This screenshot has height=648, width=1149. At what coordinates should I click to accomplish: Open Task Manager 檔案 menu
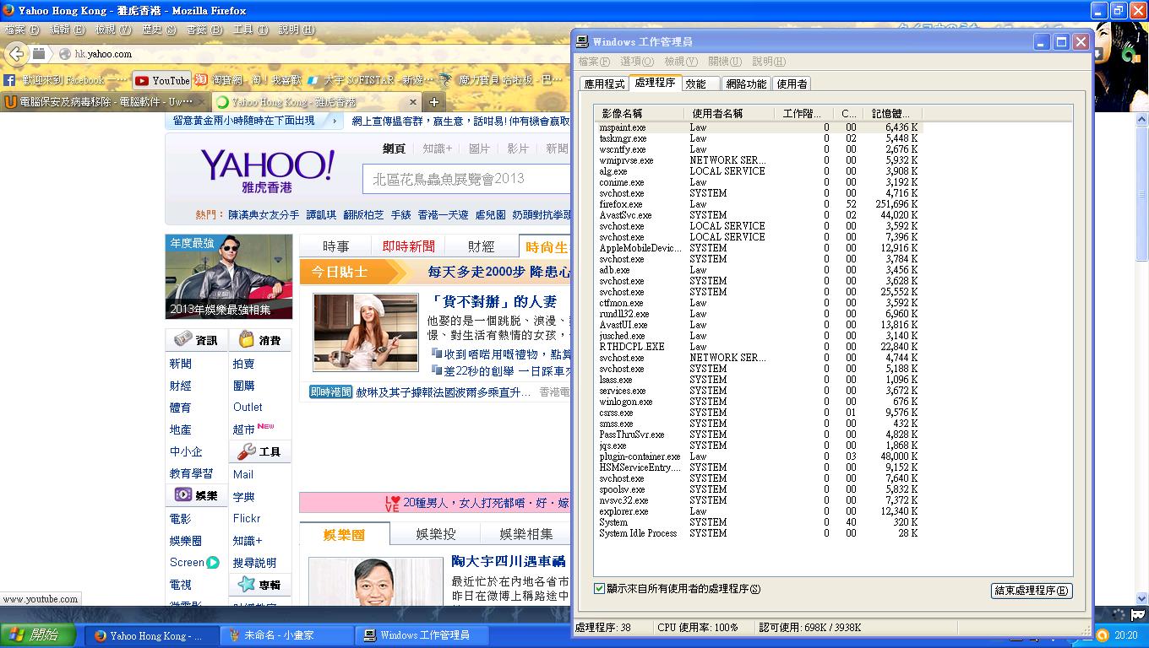595,62
